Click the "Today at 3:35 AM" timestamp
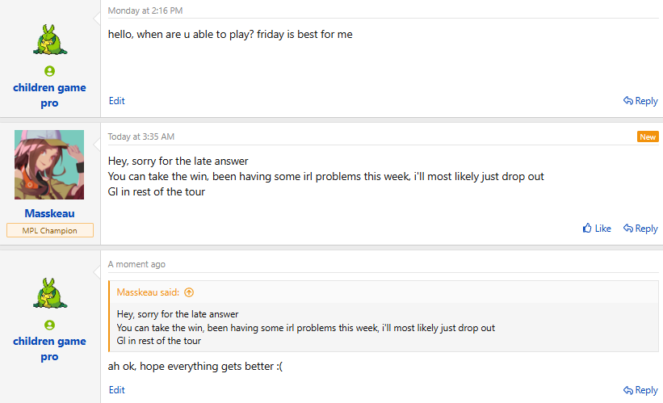The width and height of the screenshot is (663, 403). click(x=141, y=136)
